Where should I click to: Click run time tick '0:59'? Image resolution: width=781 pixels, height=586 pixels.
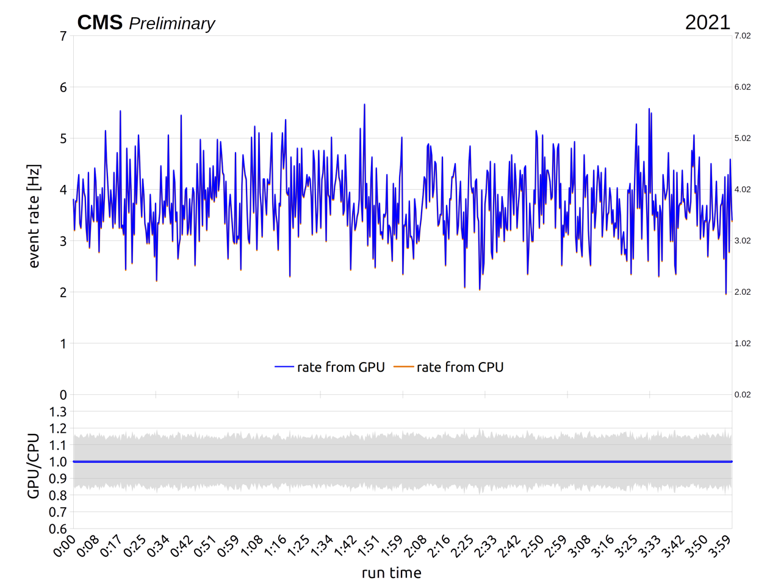click(x=229, y=546)
